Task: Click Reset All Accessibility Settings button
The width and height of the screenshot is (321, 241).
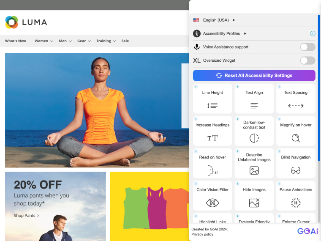Action: pyautogui.click(x=254, y=75)
